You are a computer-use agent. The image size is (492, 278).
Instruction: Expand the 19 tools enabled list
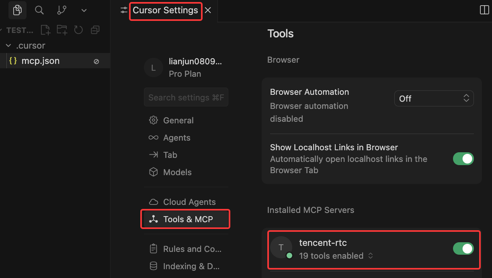336,256
